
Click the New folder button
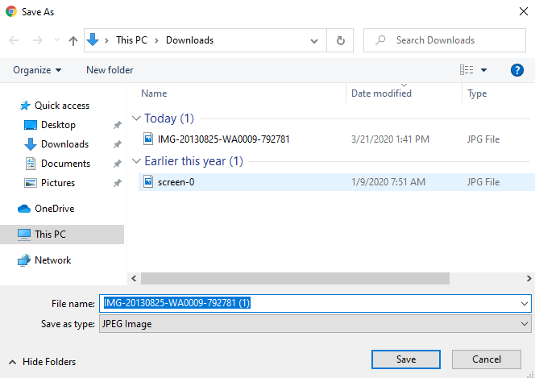[x=110, y=70]
